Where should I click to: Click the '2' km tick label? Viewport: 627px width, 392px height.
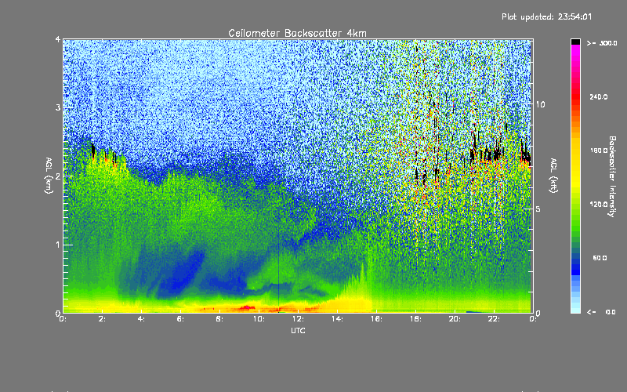pos(58,176)
